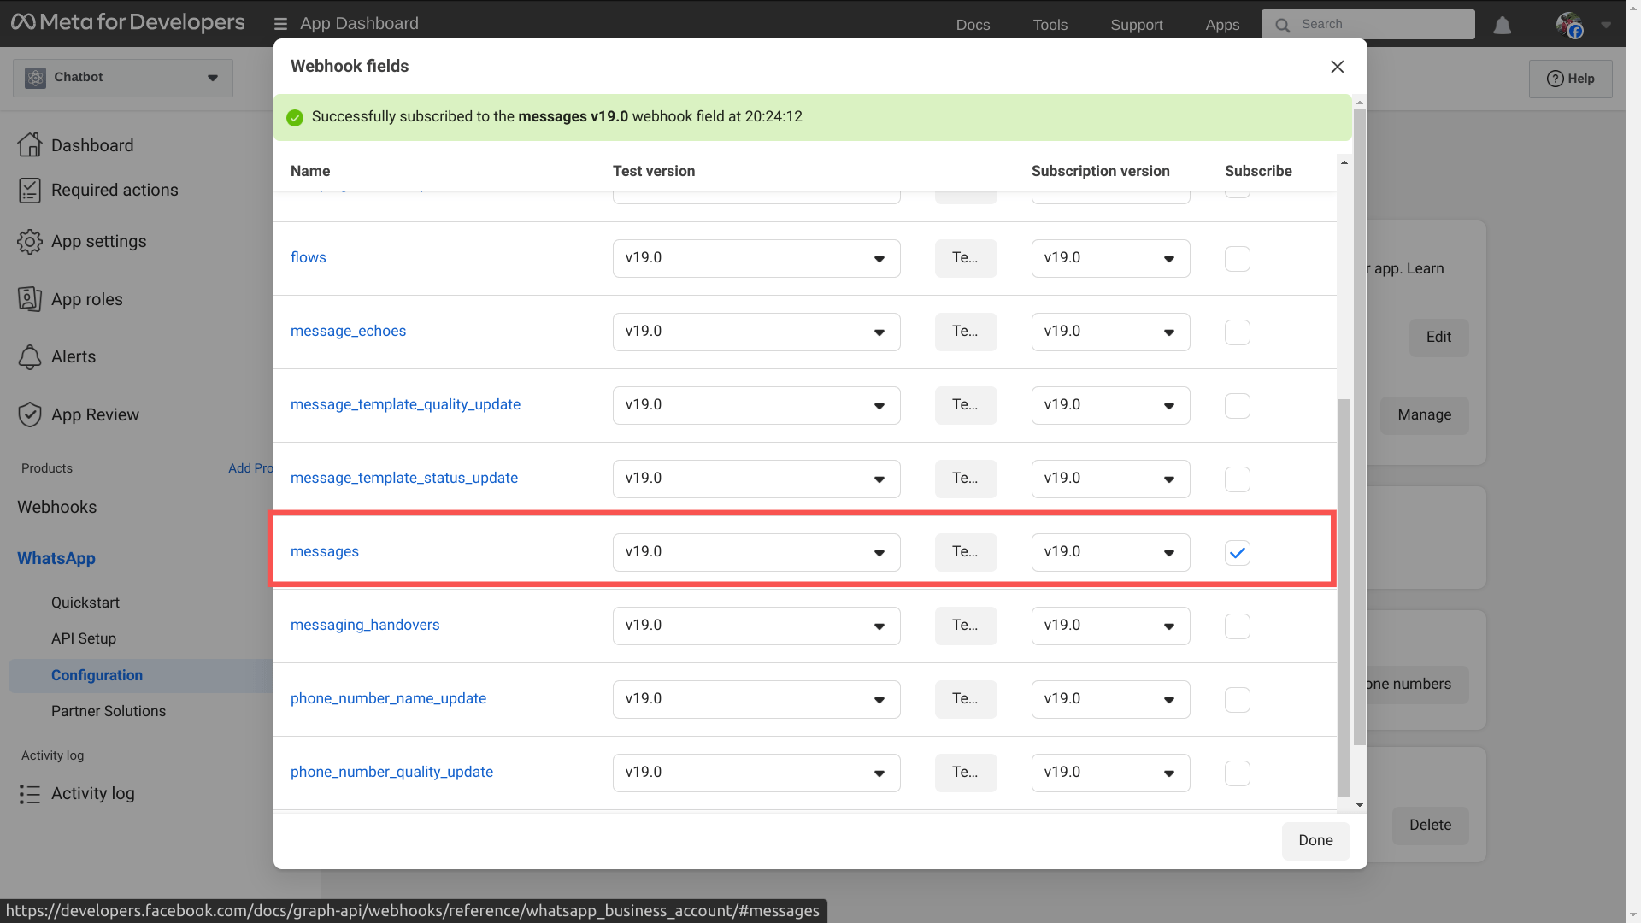Click the Test button for messages
The width and height of the screenshot is (1641, 923).
click(x=966, y=553)
